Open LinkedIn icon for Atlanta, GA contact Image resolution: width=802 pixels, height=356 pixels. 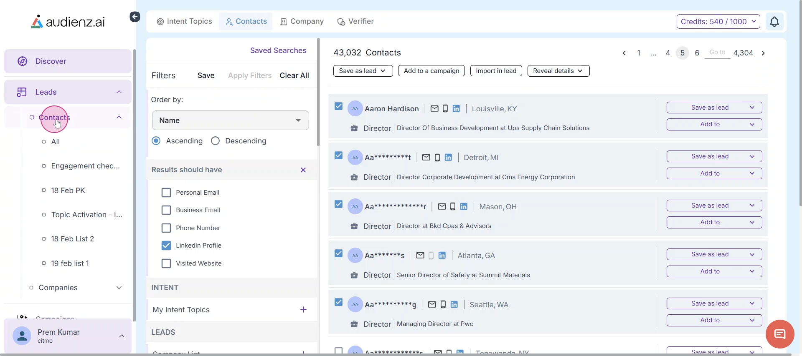[442, 256]
